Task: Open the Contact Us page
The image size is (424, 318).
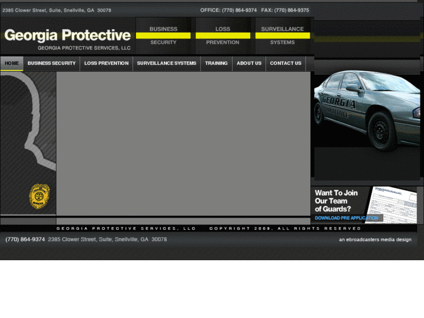Action: 286,64
